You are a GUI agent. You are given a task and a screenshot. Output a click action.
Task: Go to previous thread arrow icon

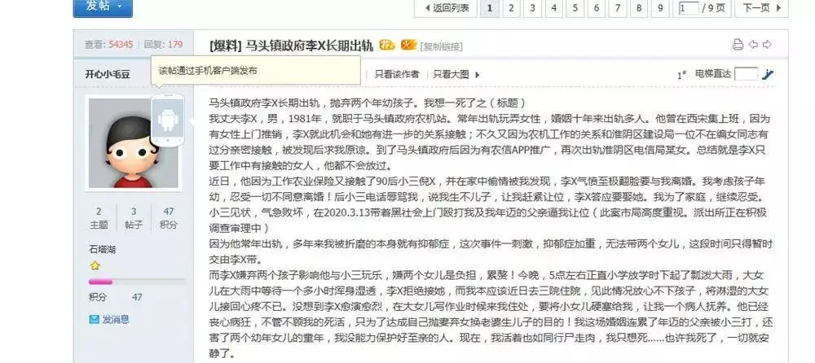coord(753,45)
